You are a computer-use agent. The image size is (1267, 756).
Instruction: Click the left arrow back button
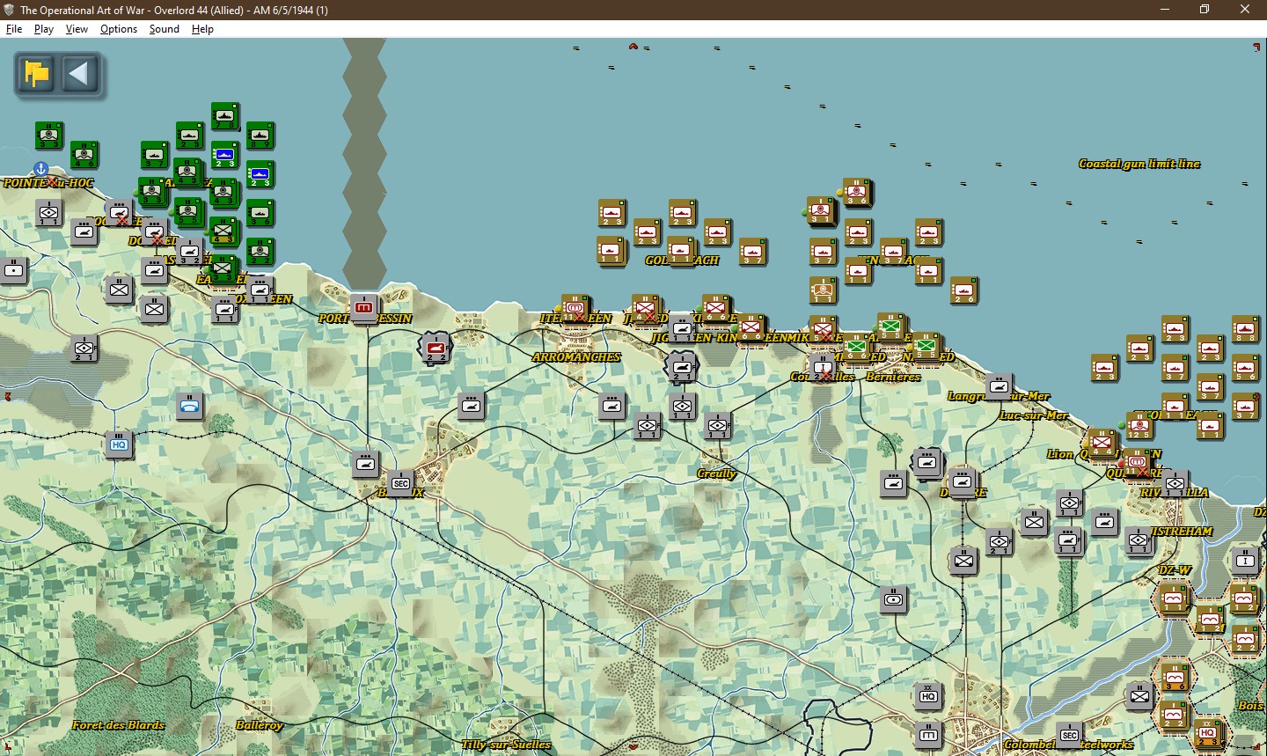coord(79,74)
